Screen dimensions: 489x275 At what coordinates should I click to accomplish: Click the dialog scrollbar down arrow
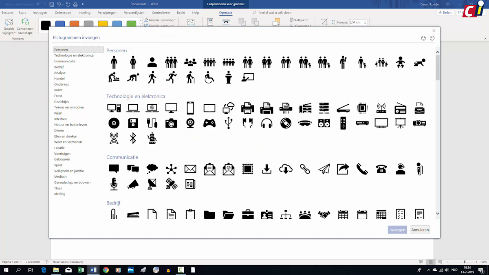tap(438, 213)
